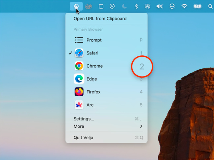Open Velja Settings…

tap(106, 119)
